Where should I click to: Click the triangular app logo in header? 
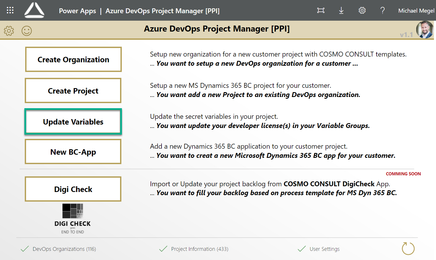coord(34,10)
